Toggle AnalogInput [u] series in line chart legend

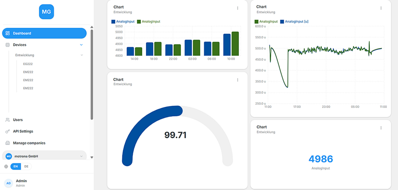294,22
